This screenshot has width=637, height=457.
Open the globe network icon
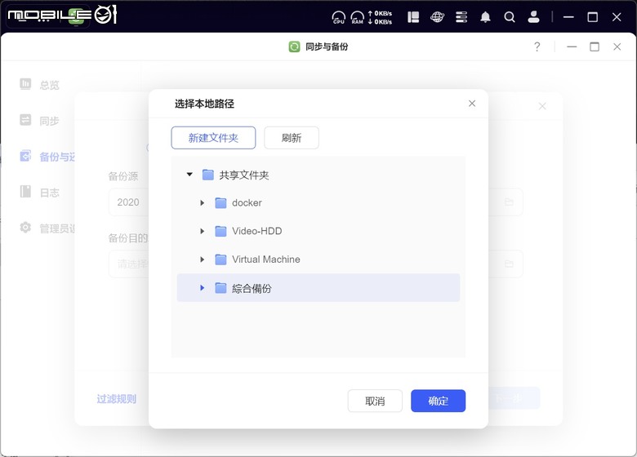[x=438, y=16]
